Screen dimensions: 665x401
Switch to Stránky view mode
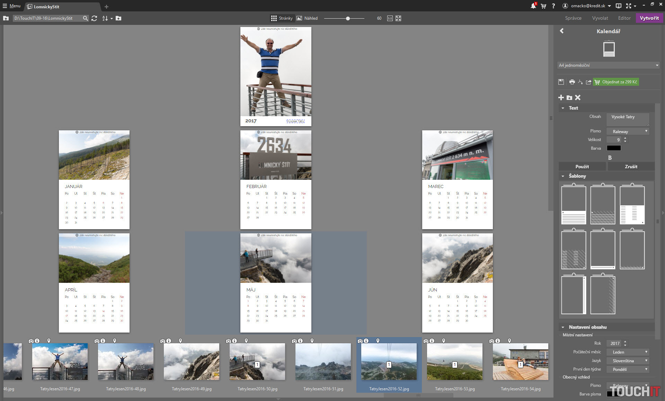[x=282, y=18]
